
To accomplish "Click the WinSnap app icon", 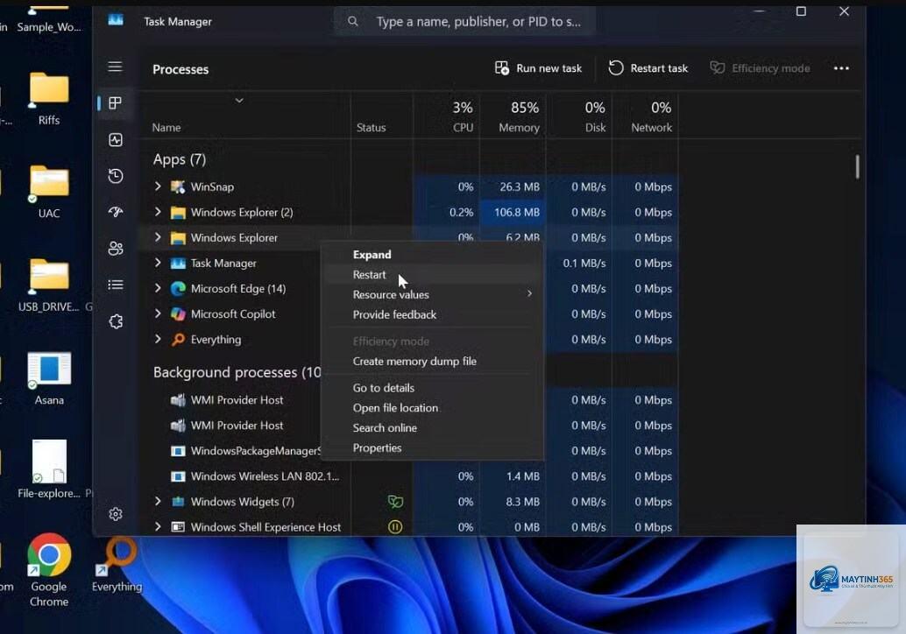I will [x=178, y=187].
